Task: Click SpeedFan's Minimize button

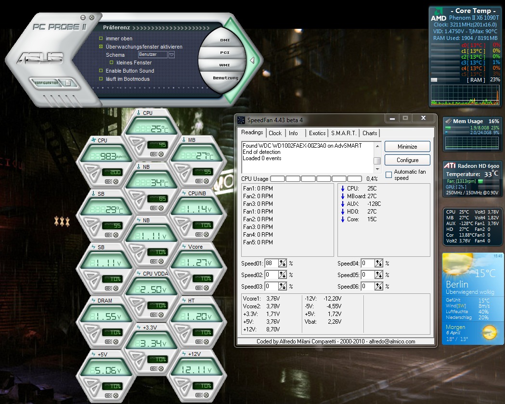Action: click(x=407, y=147)
